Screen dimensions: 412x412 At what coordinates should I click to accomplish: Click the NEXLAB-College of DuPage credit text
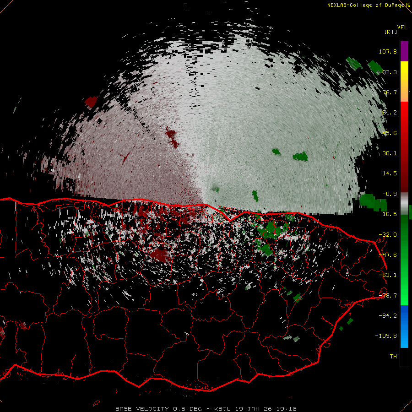(366, 5)
